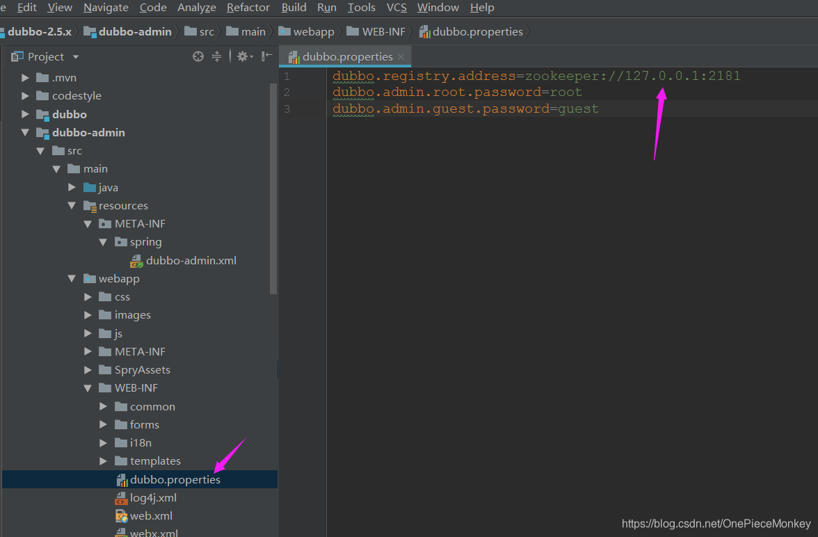
Task: Select dubbo-admin.xml file in tree
Action: pos(184,260)
